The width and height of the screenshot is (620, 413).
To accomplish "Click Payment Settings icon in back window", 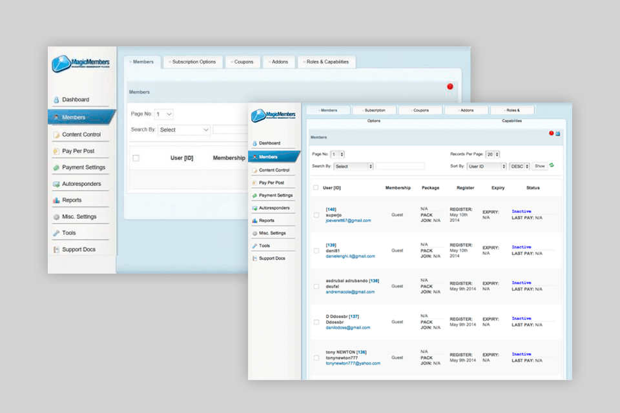I will (x=56, y=168).
